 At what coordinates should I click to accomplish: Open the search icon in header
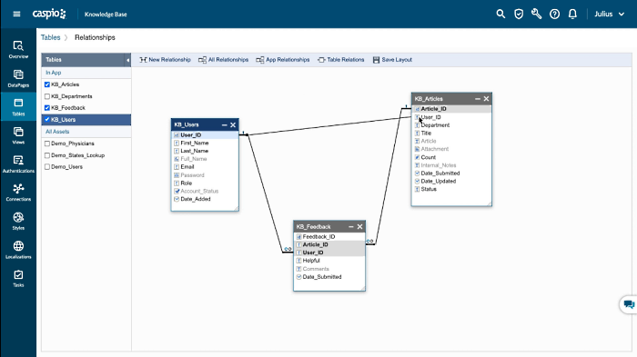pyautogui.click(x=500, y=15)
